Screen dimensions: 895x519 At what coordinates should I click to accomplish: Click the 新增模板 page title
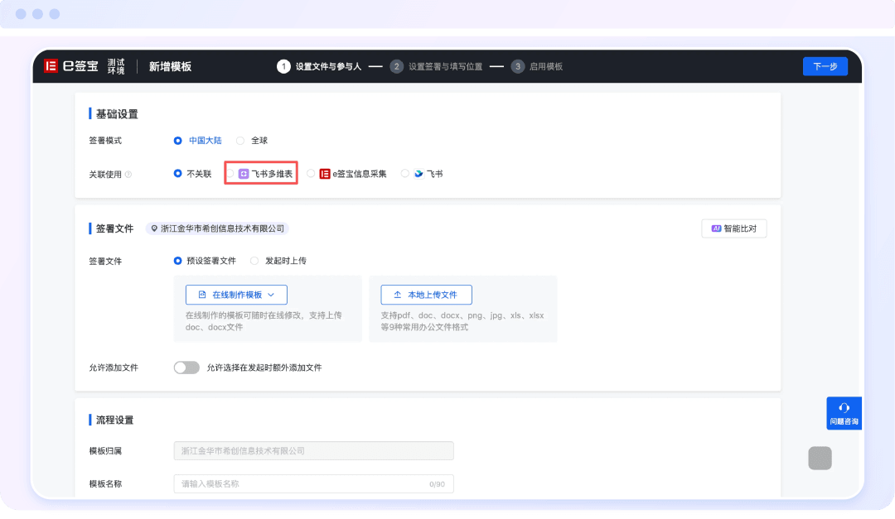coord(170,67)
